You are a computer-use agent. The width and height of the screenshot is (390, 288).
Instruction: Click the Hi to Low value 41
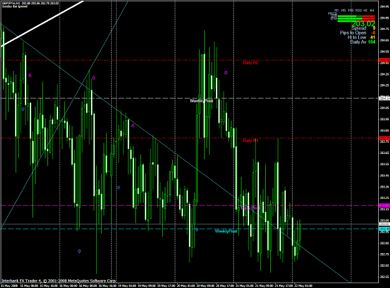373,37
